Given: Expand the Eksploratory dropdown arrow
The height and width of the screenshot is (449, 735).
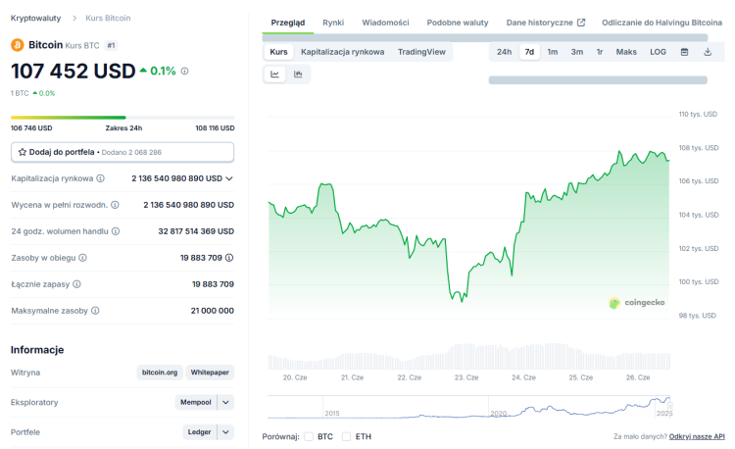Looking at the screenshot, I should [225, 402].
